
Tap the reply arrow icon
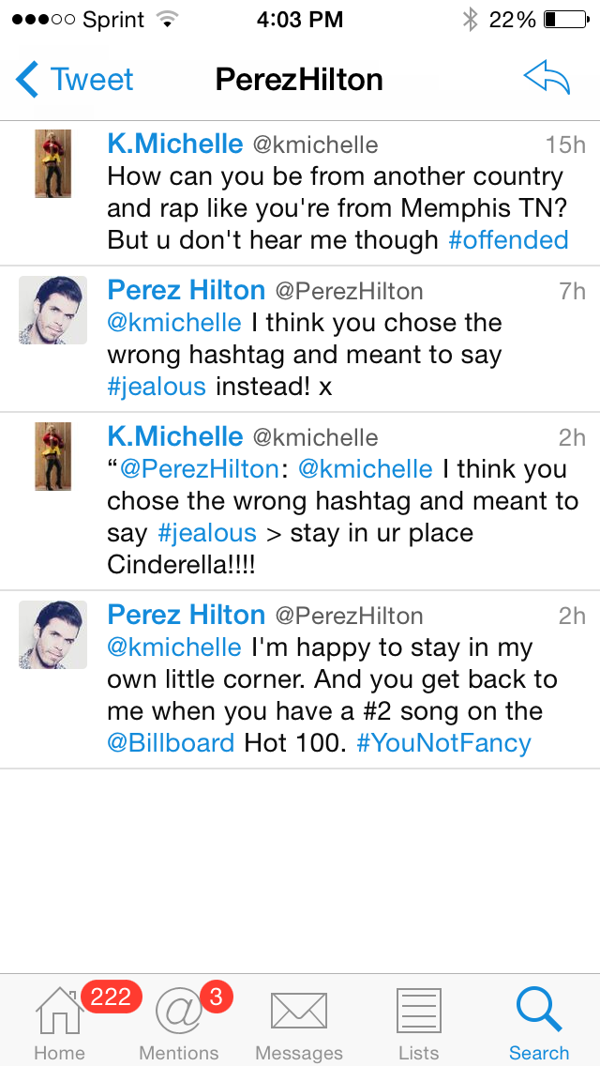(x=547, y=80)
